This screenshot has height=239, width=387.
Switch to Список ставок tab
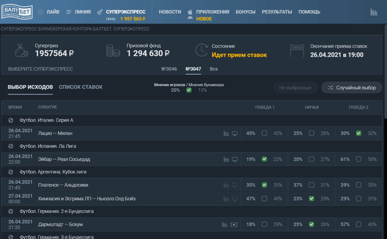pyautogui.click(x=81, y=87)
